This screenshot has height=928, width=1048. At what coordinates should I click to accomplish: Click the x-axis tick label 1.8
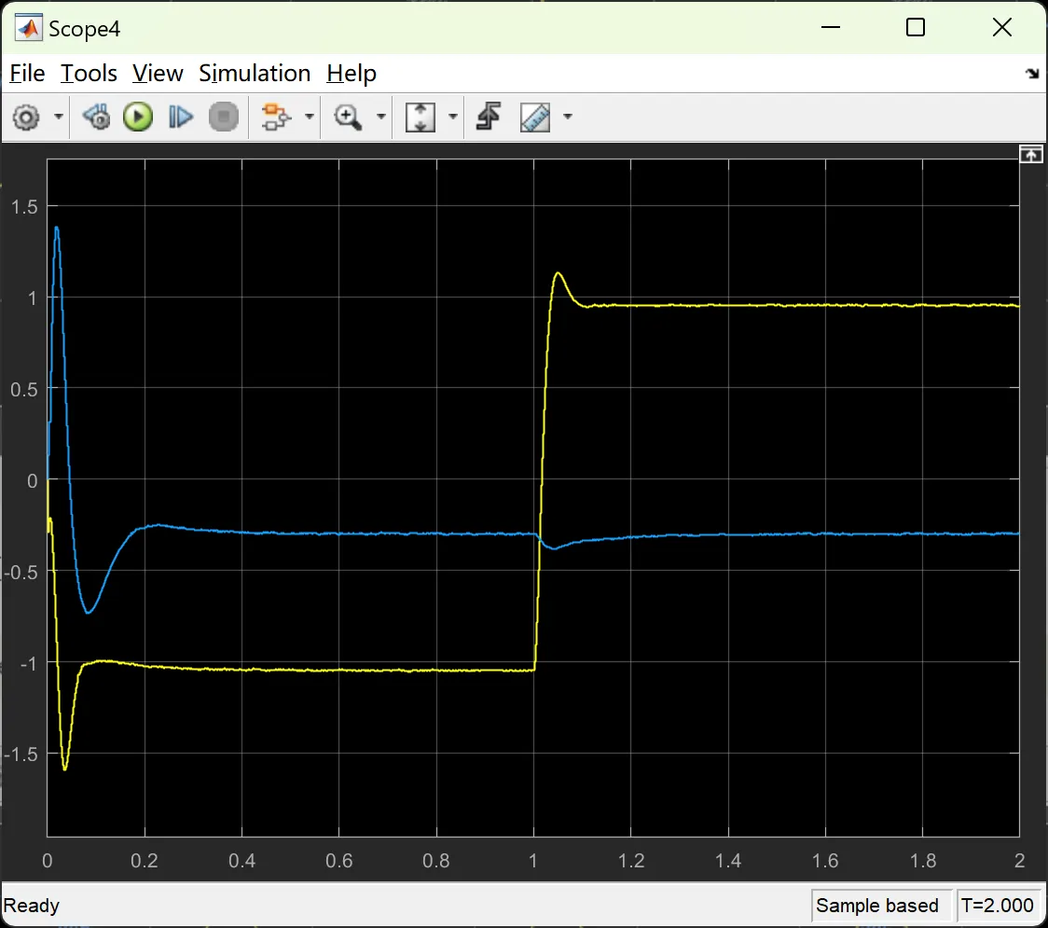click(x=922, y=861)
